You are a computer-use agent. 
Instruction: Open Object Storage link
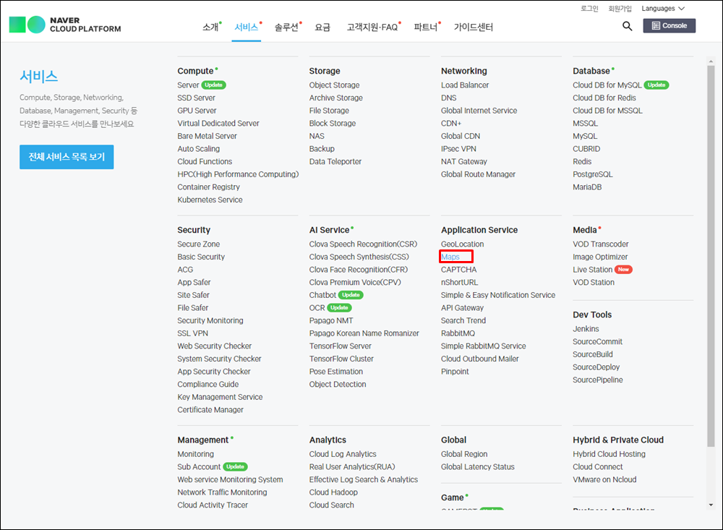[x=334, y=85]
